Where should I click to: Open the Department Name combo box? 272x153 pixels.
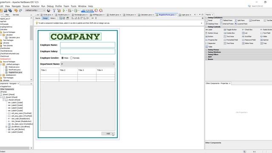[88, 64]
